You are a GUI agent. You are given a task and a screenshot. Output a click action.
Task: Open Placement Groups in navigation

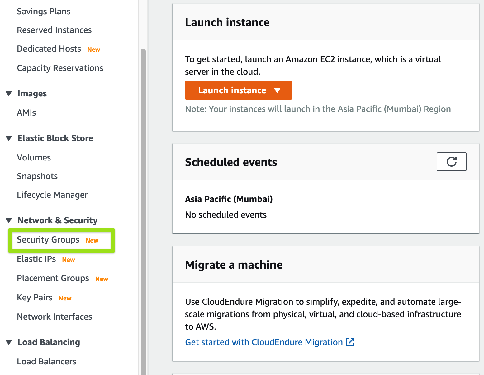click(53, 278)
